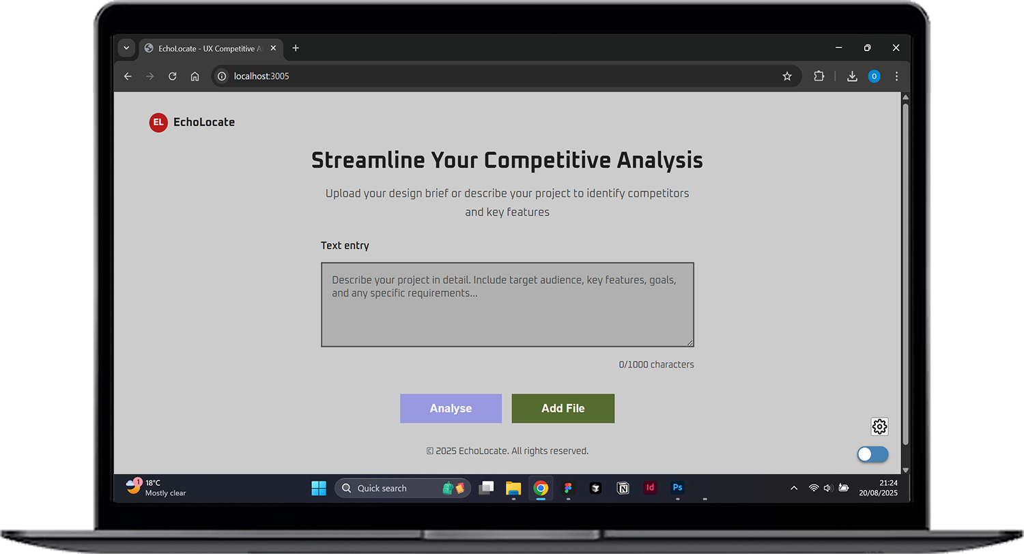
Task: Go to the browser home page icon
Action: [195, 76]
